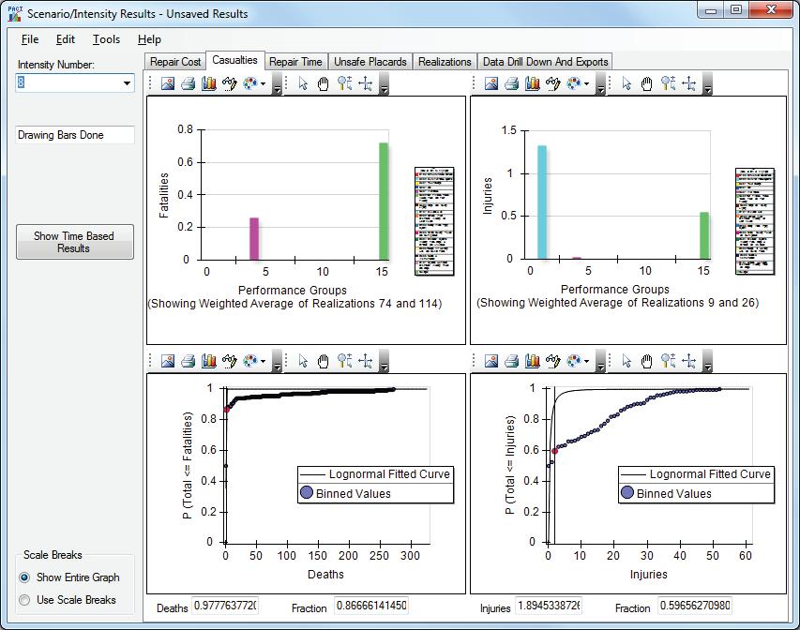Activate the pan hand tool above the Injuries bar chart

[x=647, y=83]
